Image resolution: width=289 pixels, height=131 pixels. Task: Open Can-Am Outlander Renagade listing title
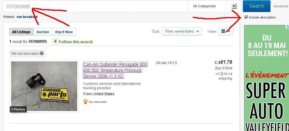point(115,70)
